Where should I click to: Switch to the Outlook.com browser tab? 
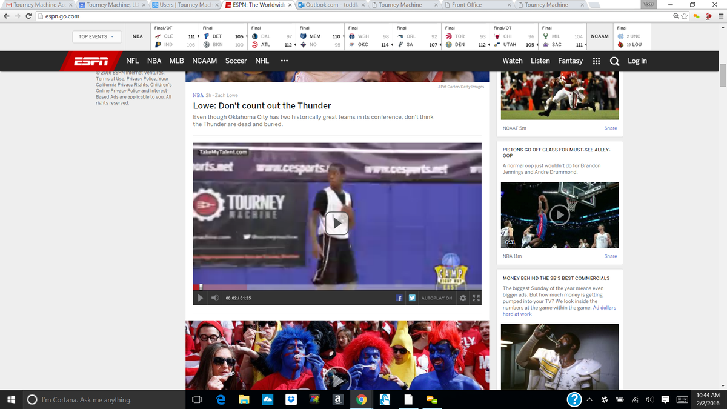click(331, 5)
